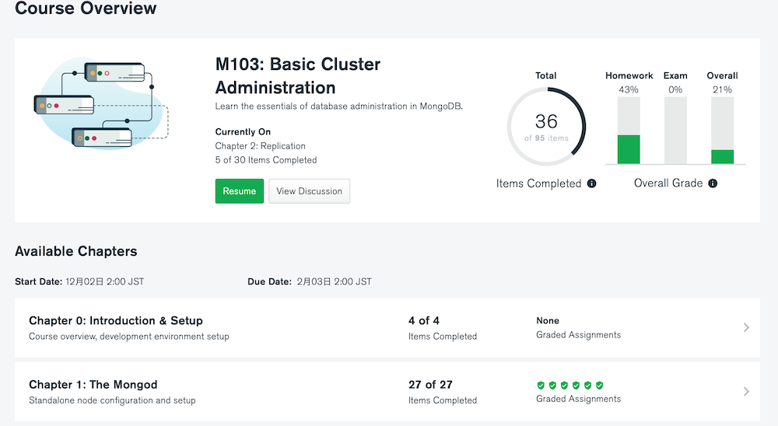778x426 pixels.
Task: Click the Items Completed info icon
Action: pos(591,183)
